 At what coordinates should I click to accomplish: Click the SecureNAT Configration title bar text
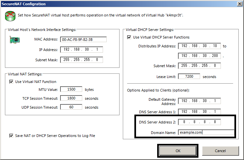(23, 4)
